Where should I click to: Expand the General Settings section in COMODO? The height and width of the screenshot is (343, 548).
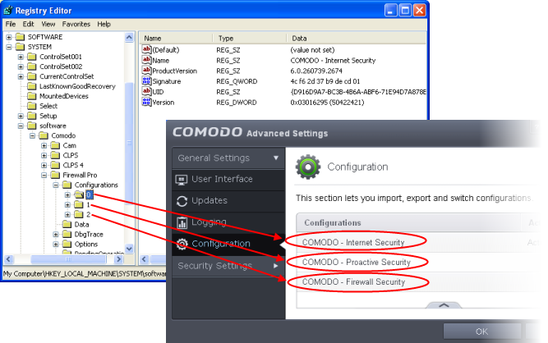click(228, 158)
